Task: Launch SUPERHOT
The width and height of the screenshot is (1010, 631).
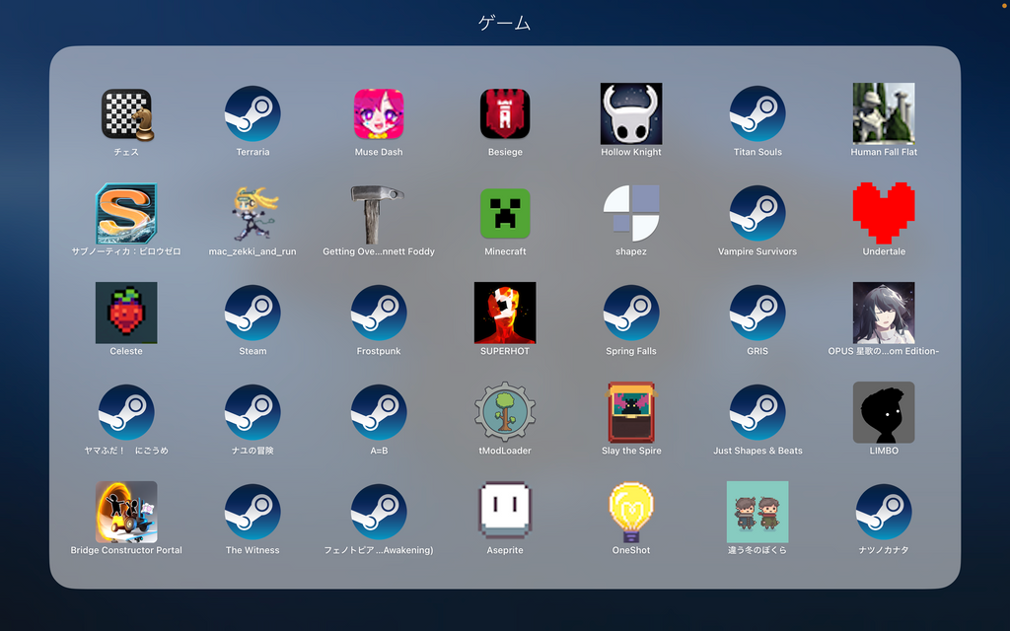Action: [505, 313]
